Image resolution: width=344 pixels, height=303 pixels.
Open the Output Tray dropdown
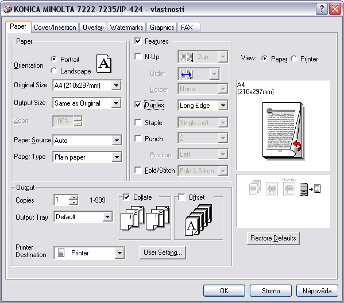click(x=107, y=217)
